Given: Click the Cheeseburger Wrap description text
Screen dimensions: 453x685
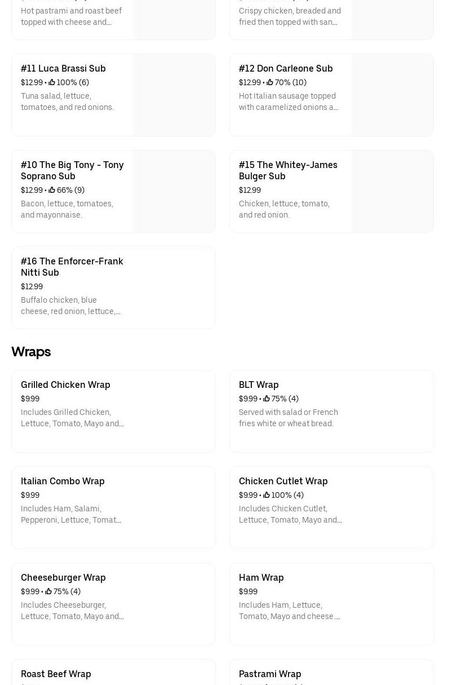Looking at the screenshot, I should (72, 611).
